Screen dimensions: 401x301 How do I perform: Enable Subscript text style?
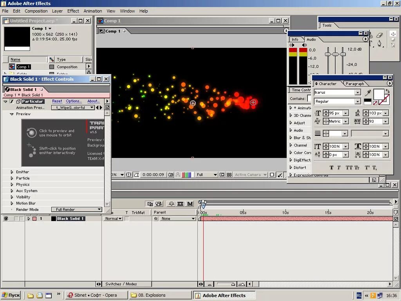375,168
